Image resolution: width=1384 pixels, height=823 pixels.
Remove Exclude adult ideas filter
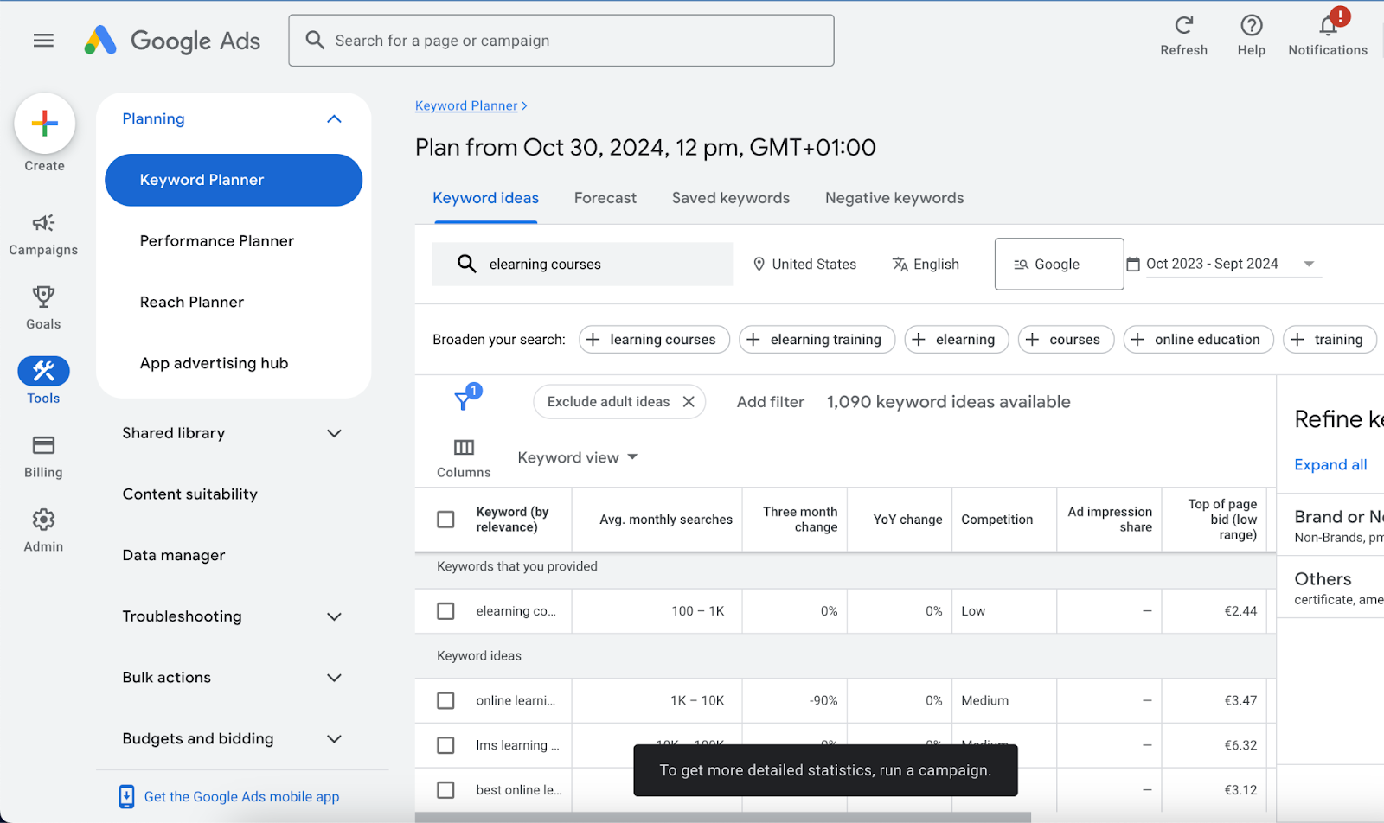pyautogui.click(x=689, y=402)
